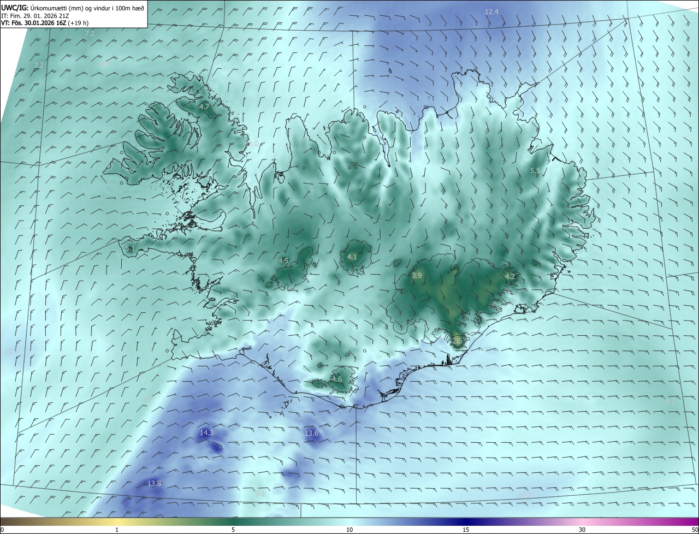699x534 pixels.
Task: Click the faint 8.2 value label at the right edge
Action: (671, 401)
